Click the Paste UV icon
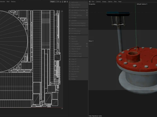The image size is (157, 117). click(70, 62)
